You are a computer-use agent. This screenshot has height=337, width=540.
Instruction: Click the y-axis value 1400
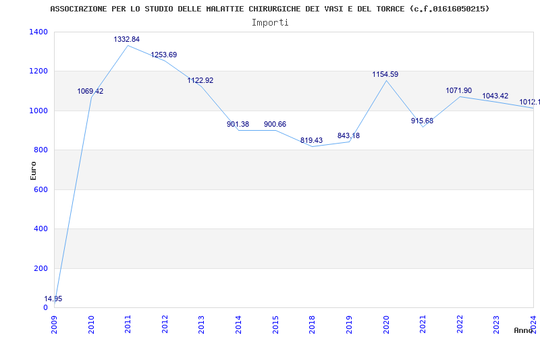(x=39, y=32)
